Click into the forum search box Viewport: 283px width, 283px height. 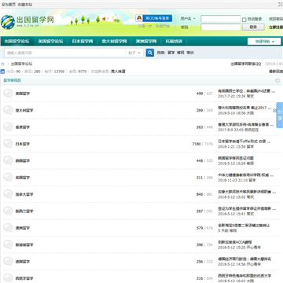pos(65,53)
